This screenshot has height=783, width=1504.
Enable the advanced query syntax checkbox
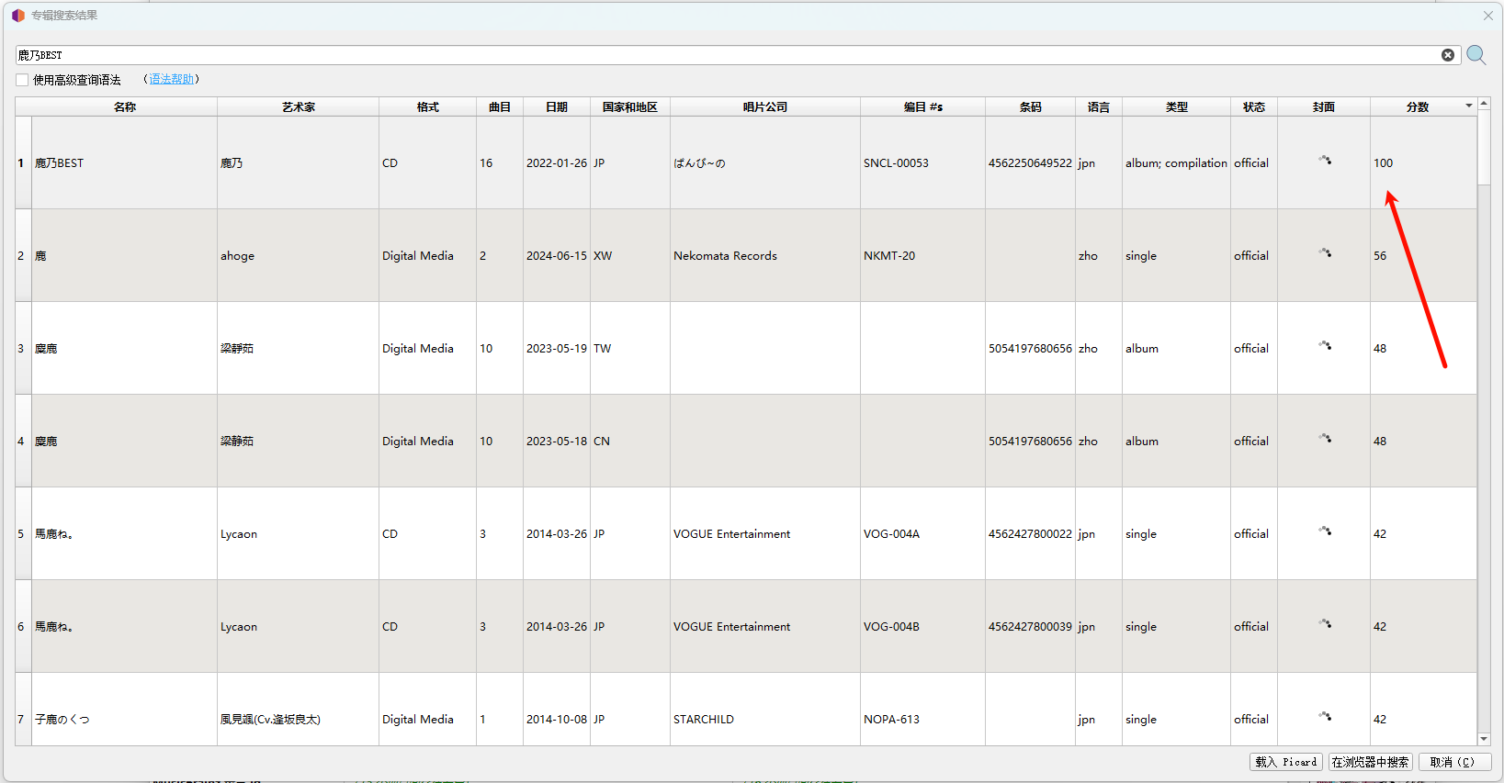coord(22,80)
